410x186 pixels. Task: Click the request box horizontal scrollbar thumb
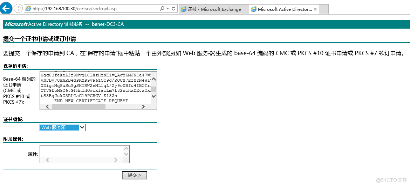click(x=78, y=106)
